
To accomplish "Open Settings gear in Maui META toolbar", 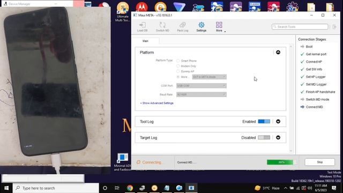I will 202,25.
